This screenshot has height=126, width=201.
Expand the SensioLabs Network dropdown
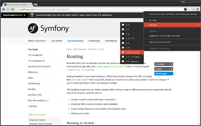point(14,15)
